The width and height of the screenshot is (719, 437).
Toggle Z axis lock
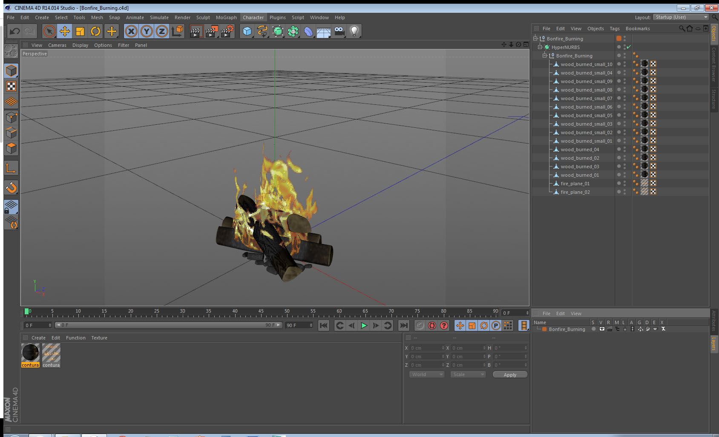[x=162, y=31]
